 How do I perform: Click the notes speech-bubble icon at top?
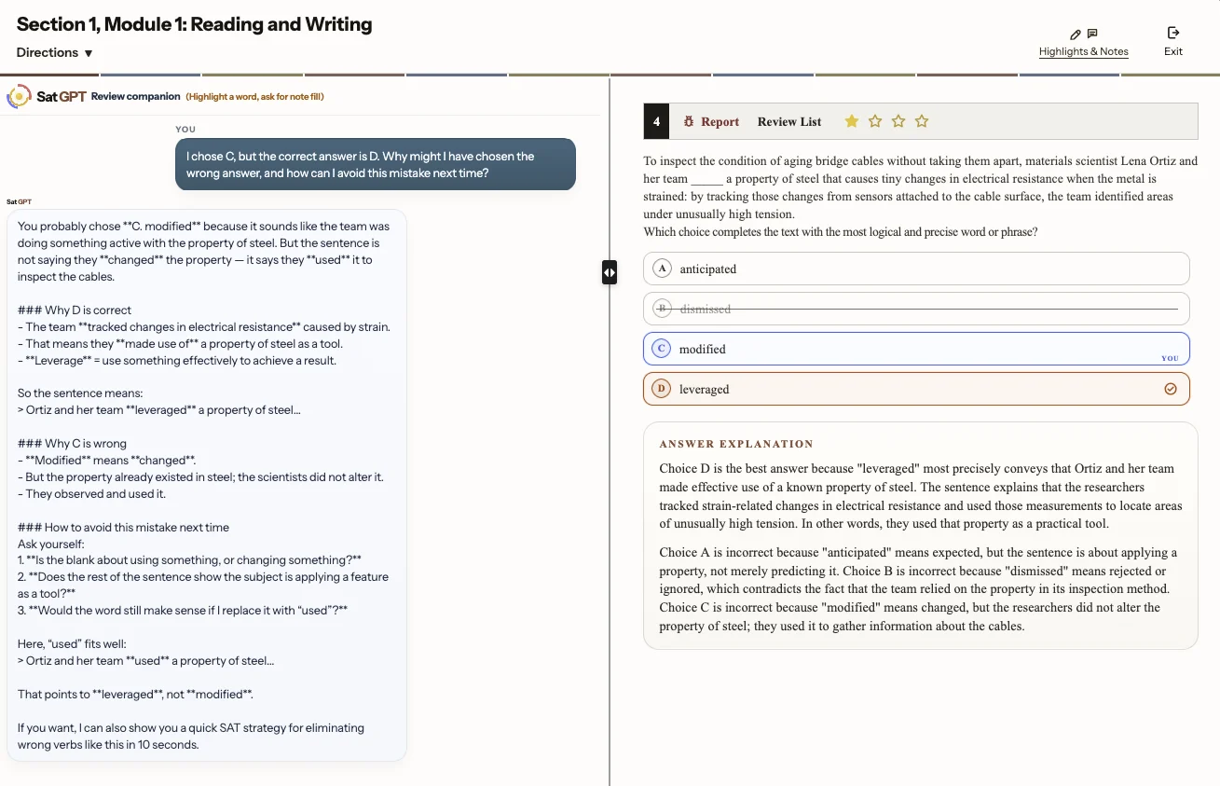click(x=1092, y=34)
